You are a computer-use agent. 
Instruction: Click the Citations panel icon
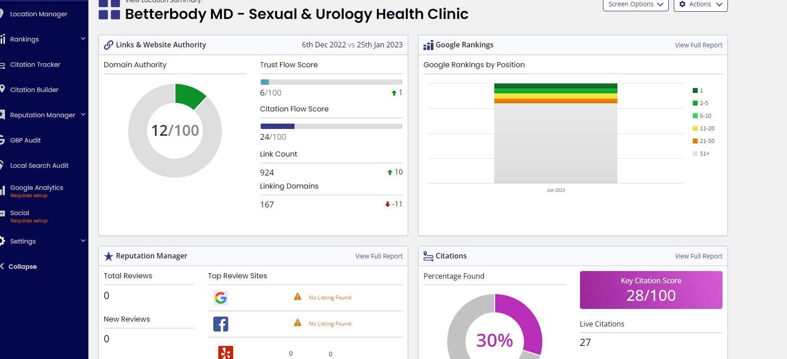[428, 256]
